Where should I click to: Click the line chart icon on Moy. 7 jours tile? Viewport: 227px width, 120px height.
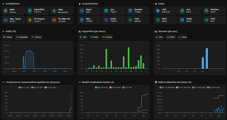click(6, 20)
